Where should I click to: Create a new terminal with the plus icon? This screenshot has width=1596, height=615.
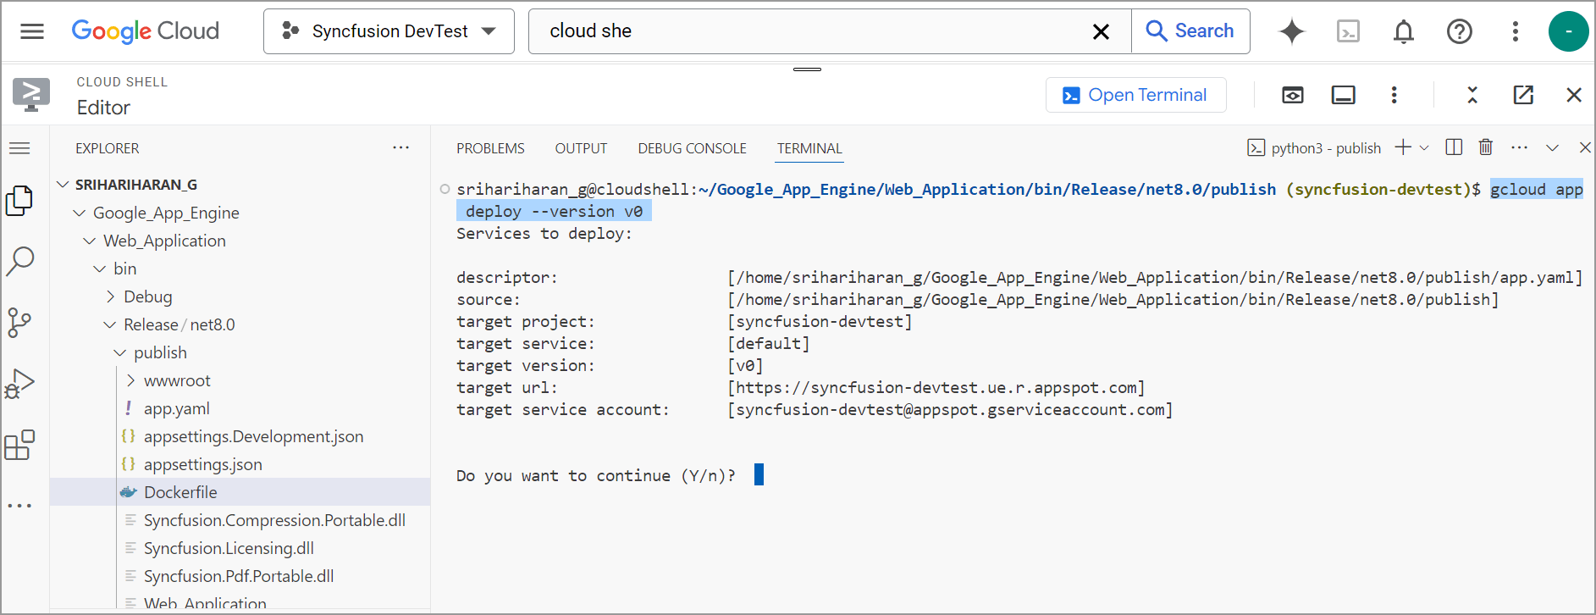pos(1403,147)
